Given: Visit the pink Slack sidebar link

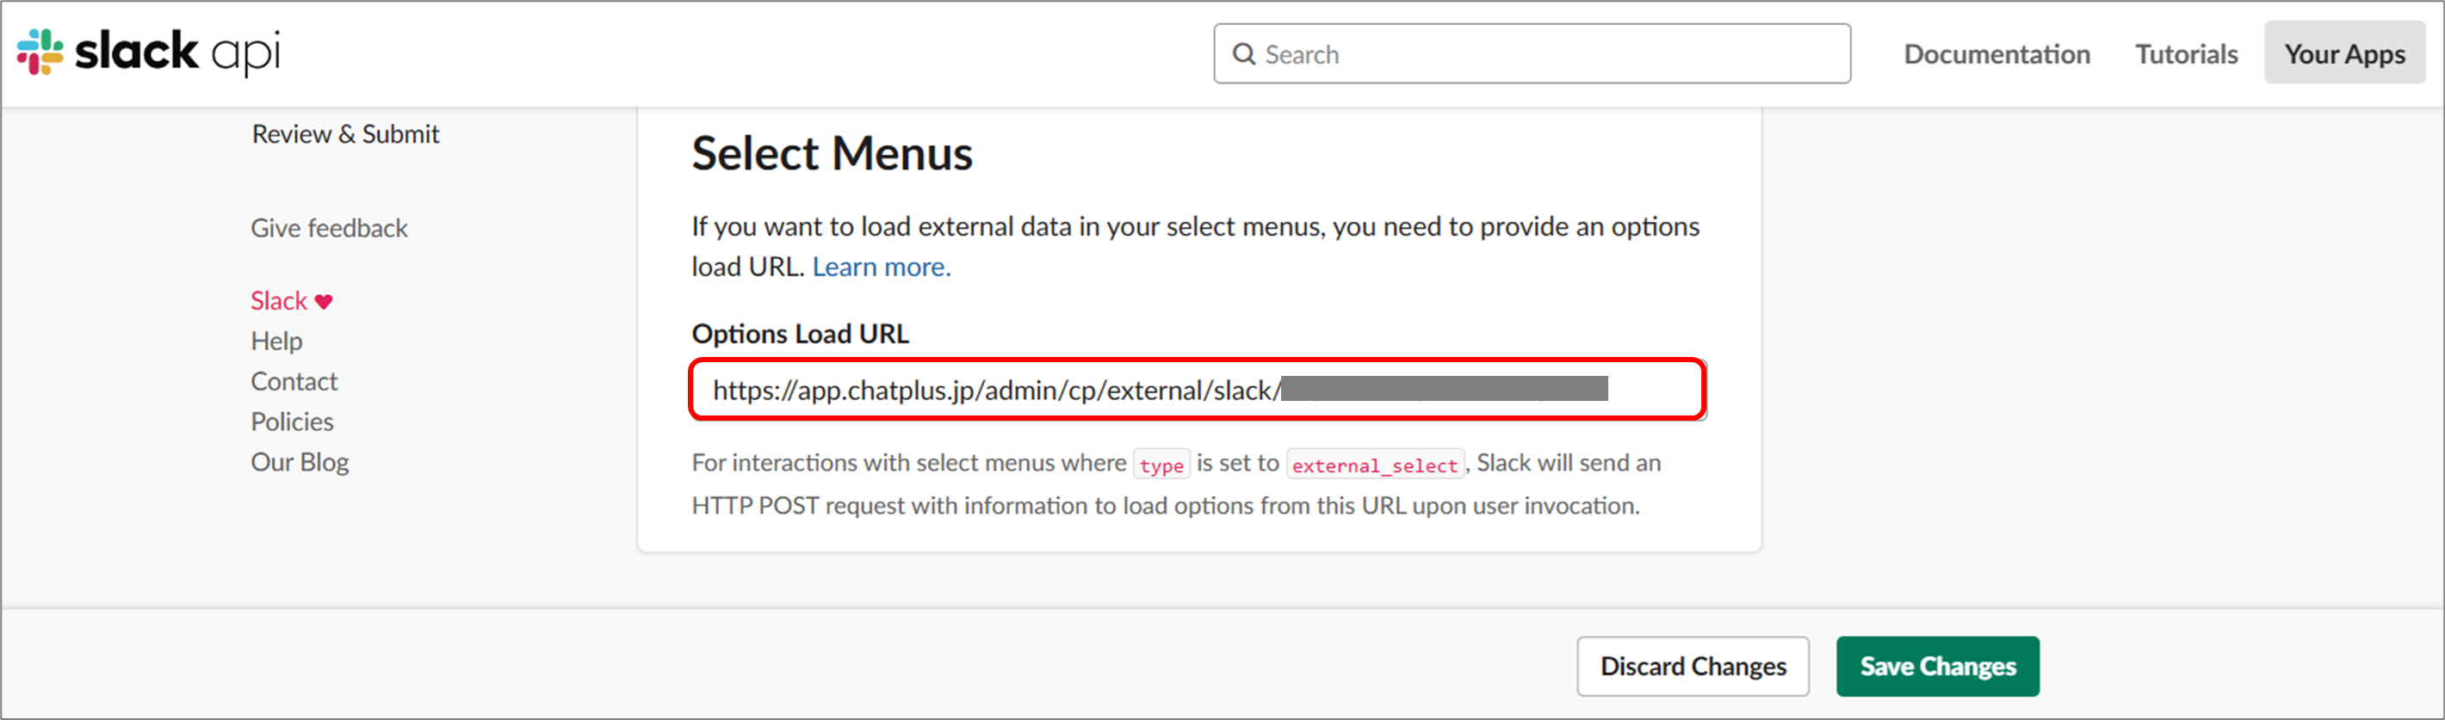Looking at the screenshot, I should click(279, 301).
